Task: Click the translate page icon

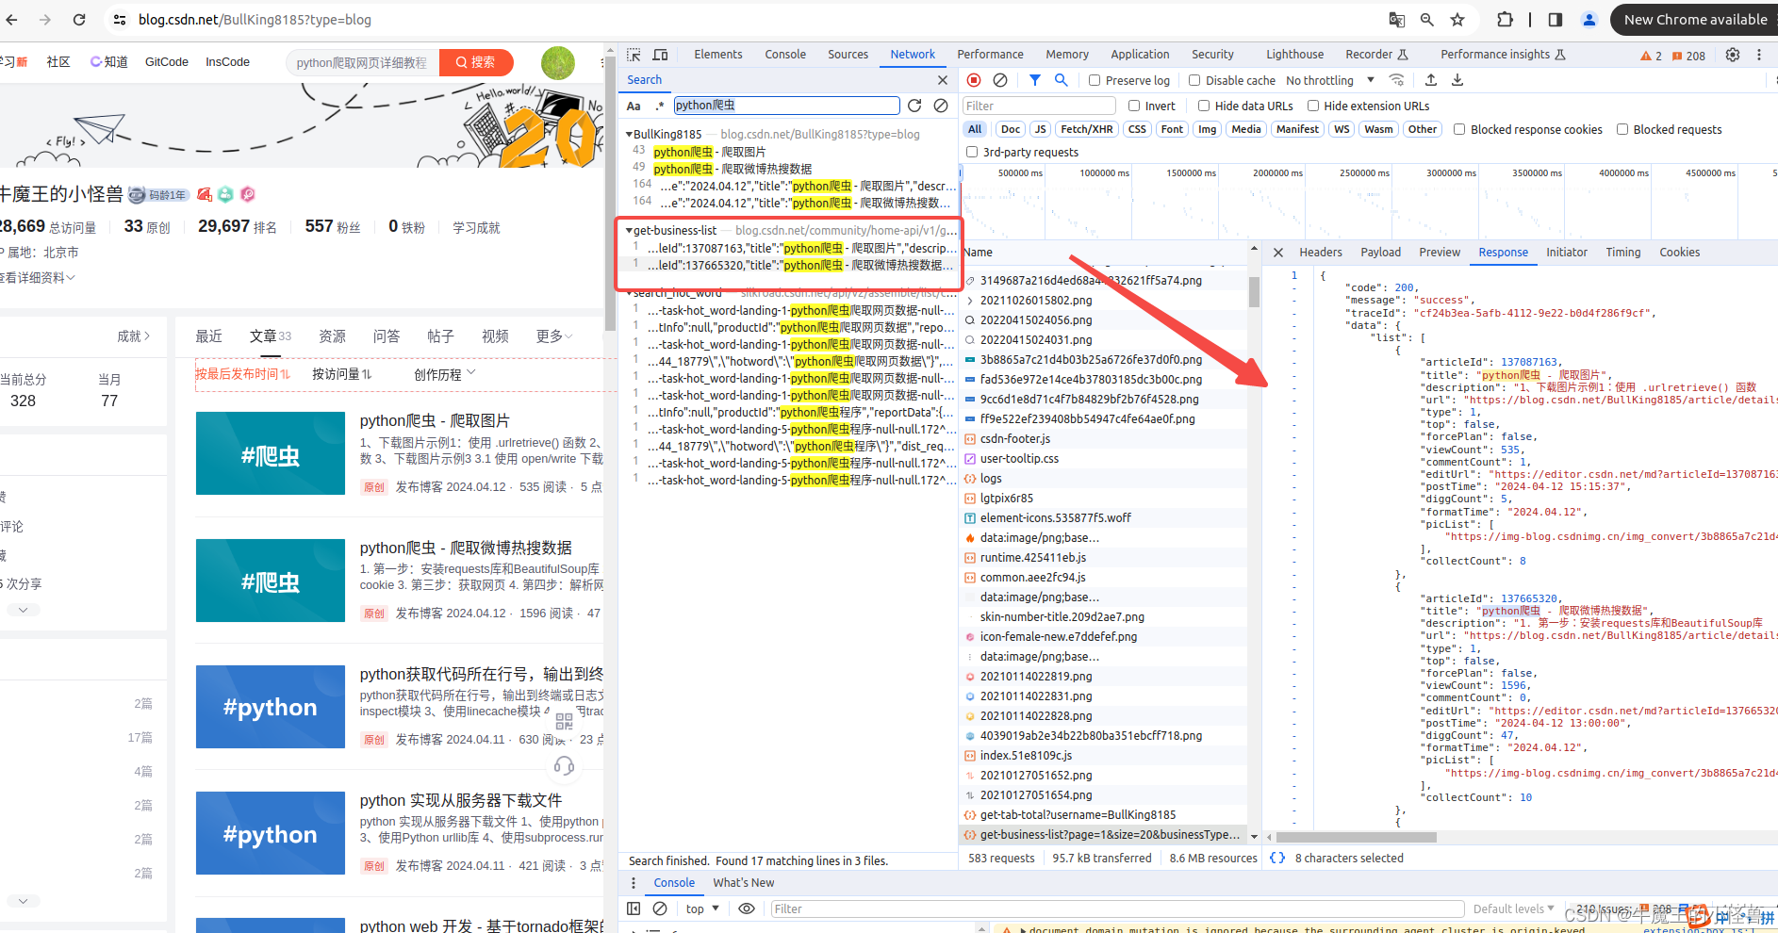Action: pos(1396,19)
